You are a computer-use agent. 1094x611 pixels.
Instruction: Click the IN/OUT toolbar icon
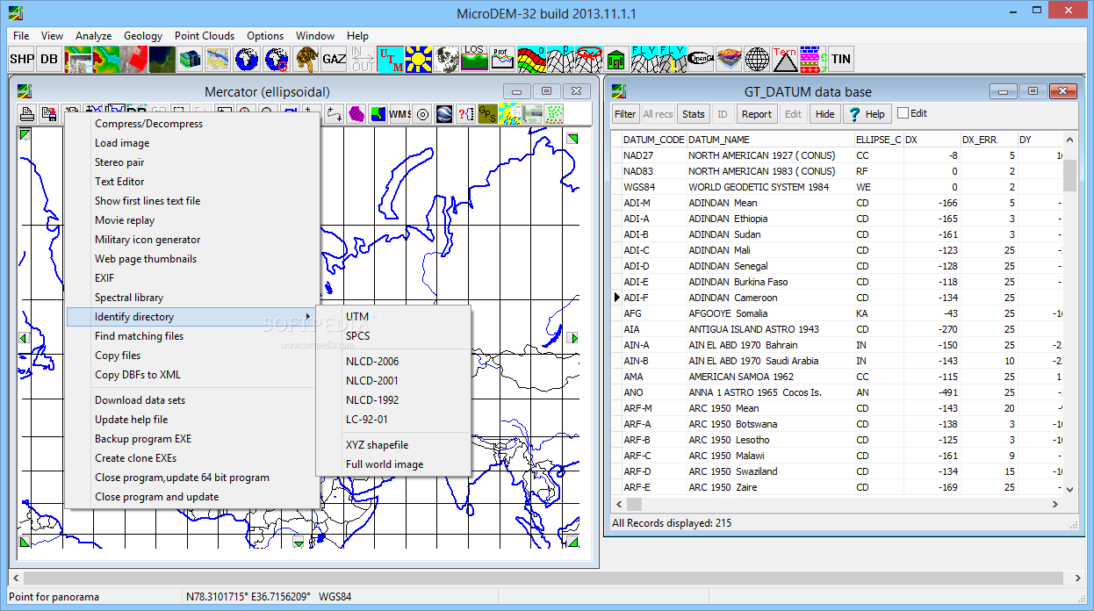click(x=363, y=59)
